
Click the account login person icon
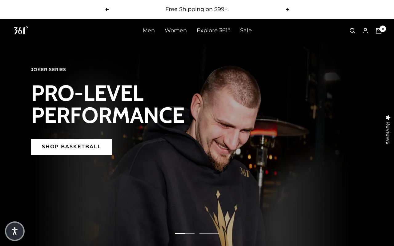(365, 31)
